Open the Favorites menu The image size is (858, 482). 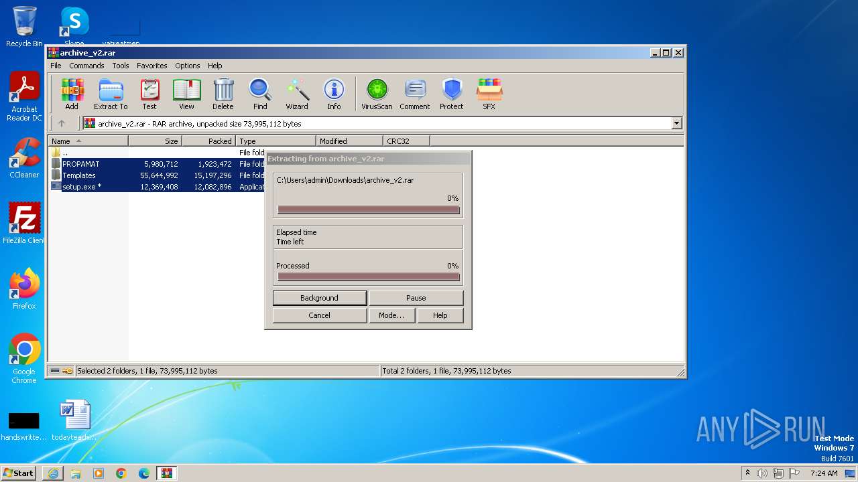click(152, 66)
